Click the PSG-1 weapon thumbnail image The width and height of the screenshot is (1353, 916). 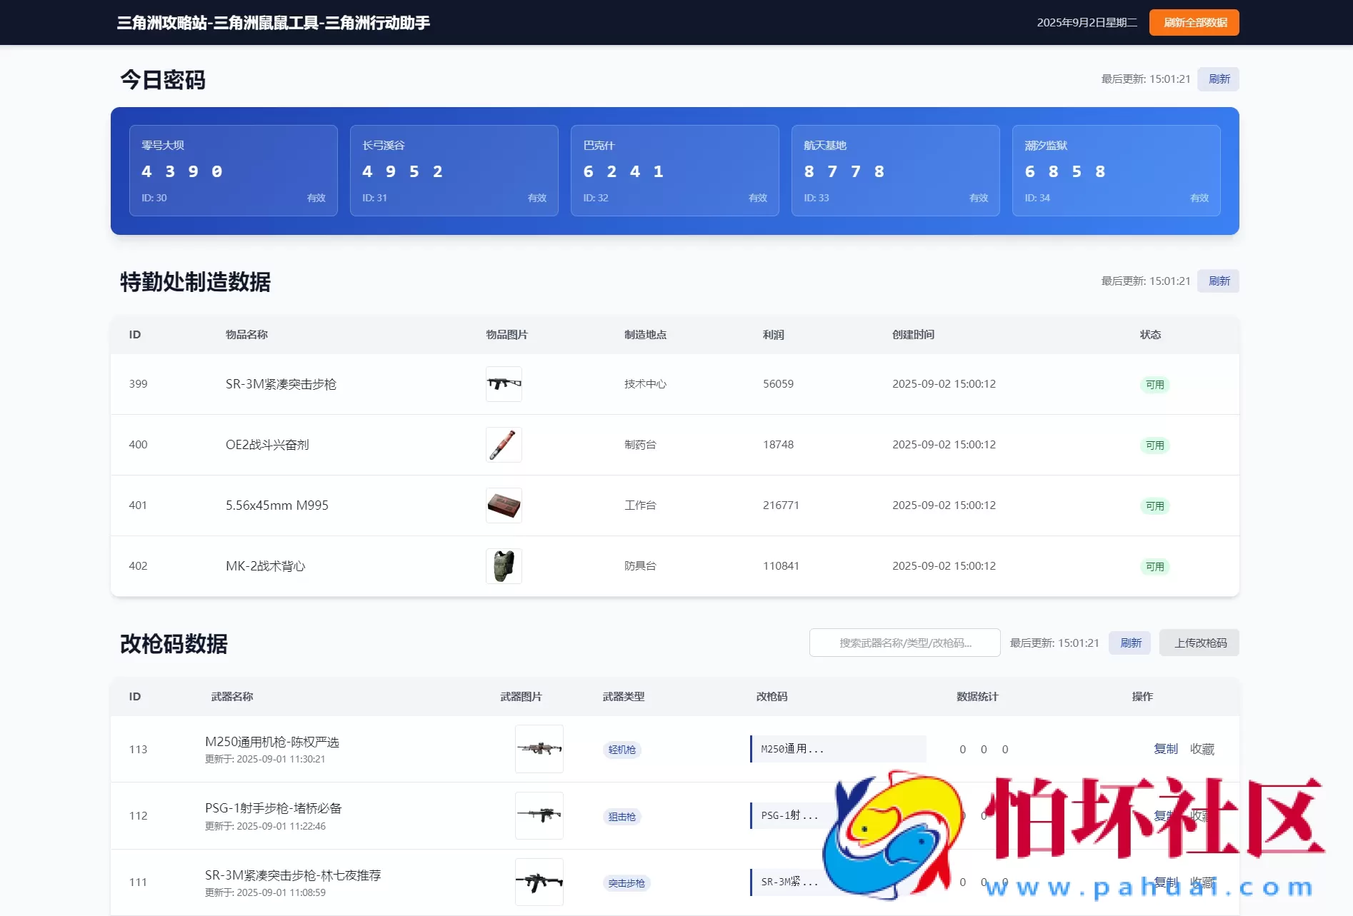(539, 815)
